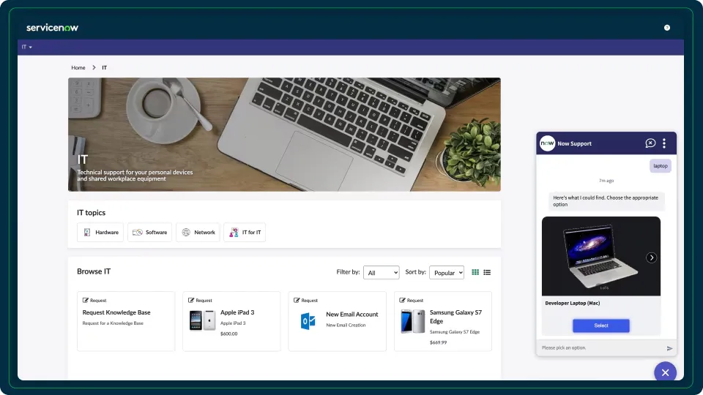Click Request icon on Email Account card

tap(297, 301)
